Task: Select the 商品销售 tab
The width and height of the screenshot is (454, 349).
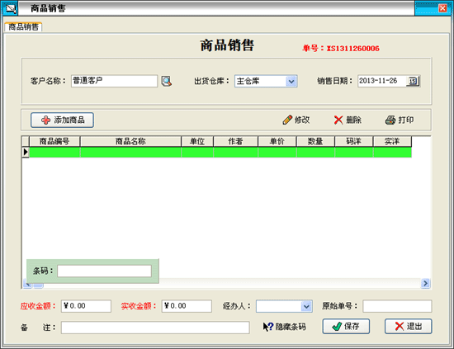Action: [x=23, y=27]
